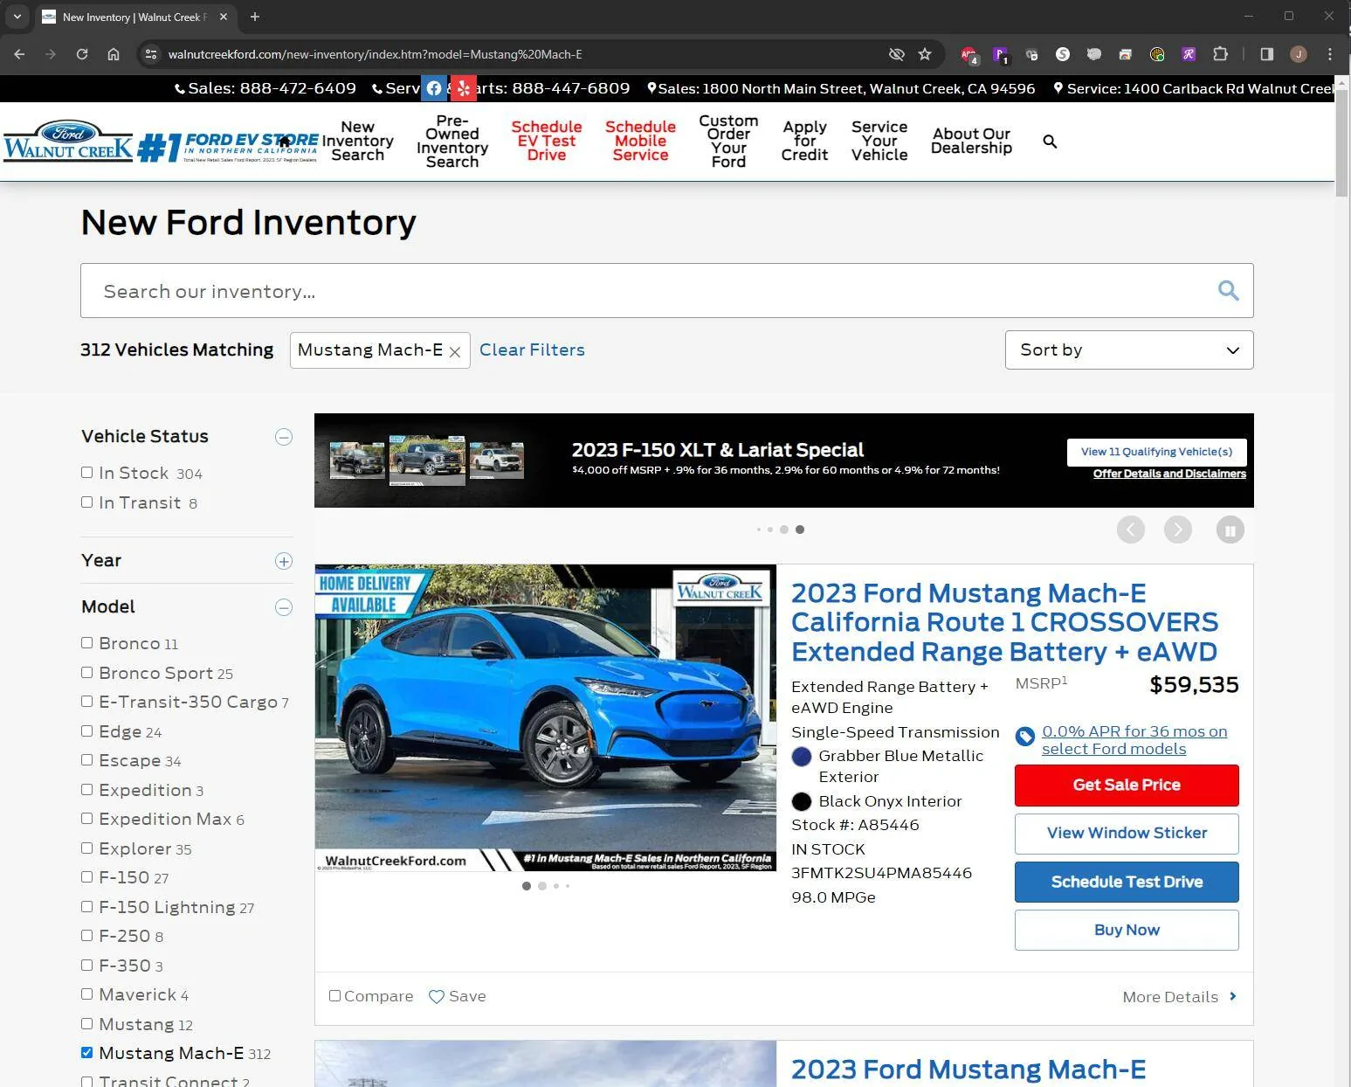Check the Bronco Sport model filter

86,673
